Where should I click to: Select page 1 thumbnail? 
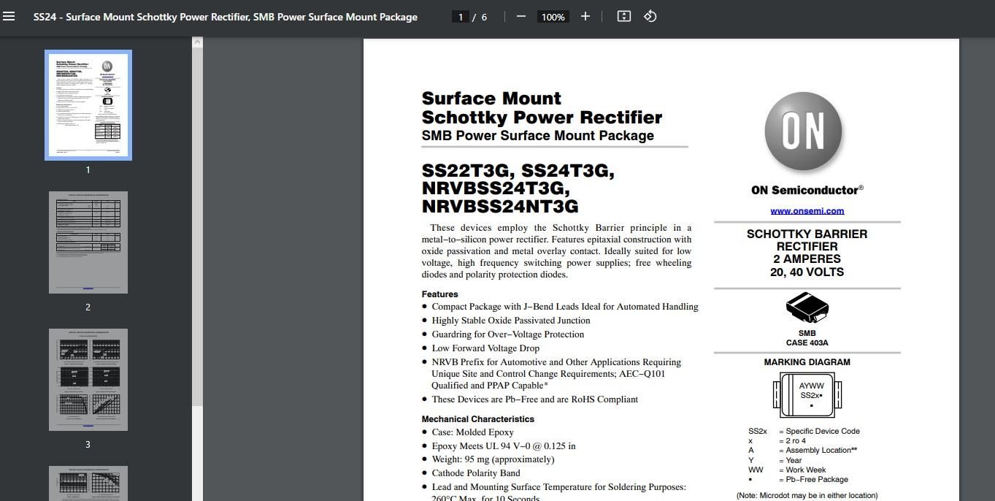click(x=88, y=105)
